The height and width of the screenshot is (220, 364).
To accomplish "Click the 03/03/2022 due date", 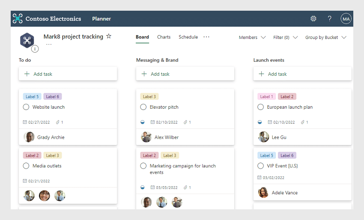I will (167, 187).
